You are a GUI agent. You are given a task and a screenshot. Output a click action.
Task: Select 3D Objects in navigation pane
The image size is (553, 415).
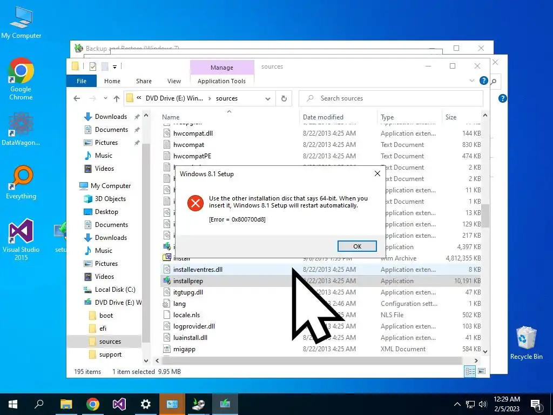(110, 199)
